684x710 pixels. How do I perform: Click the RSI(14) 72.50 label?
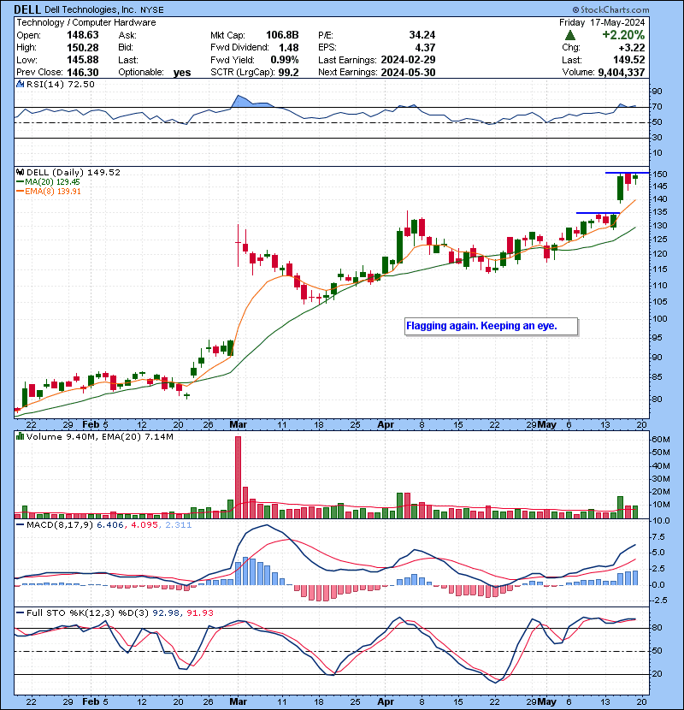pos(61,84)
